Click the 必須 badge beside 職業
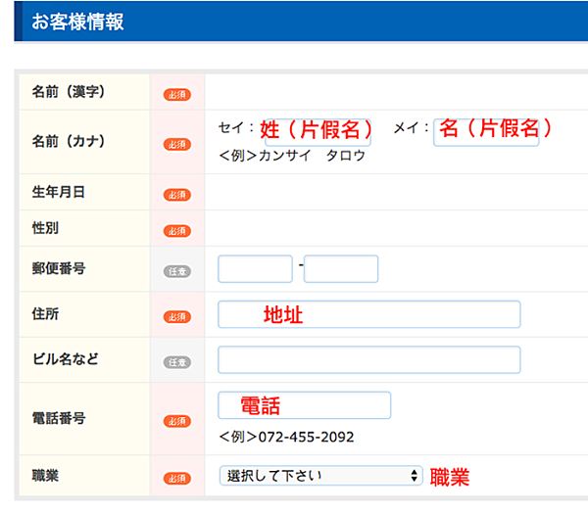Screen dimensions: 588x513 [x=176, y=479]
